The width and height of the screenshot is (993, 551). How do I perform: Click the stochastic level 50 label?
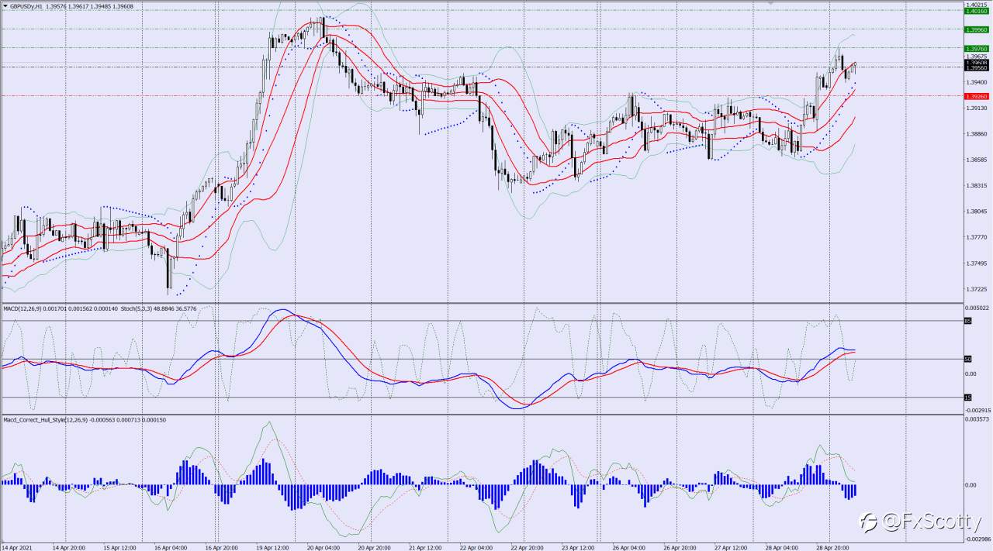(967, 359)
